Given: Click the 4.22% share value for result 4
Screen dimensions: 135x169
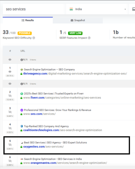Looking at the screenshot, I should coord(10,132).
